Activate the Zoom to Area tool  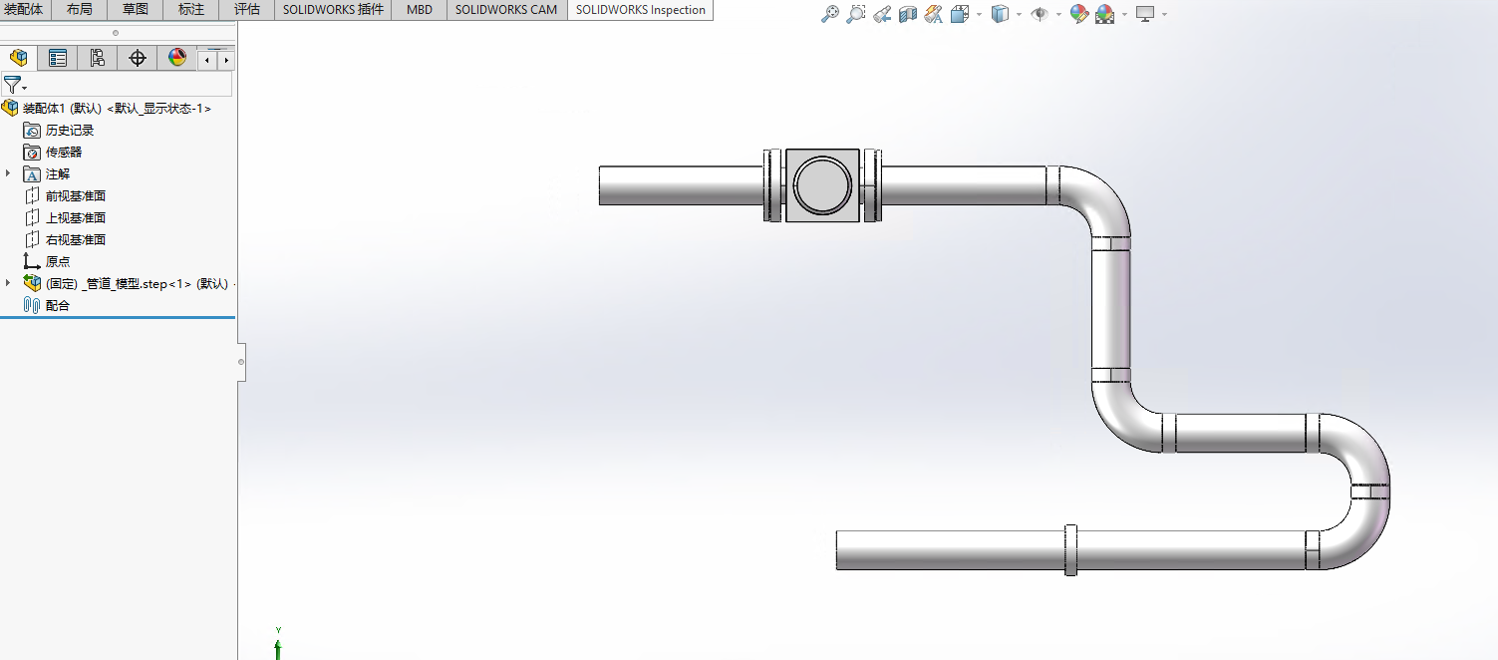click(x=855, y=14)
